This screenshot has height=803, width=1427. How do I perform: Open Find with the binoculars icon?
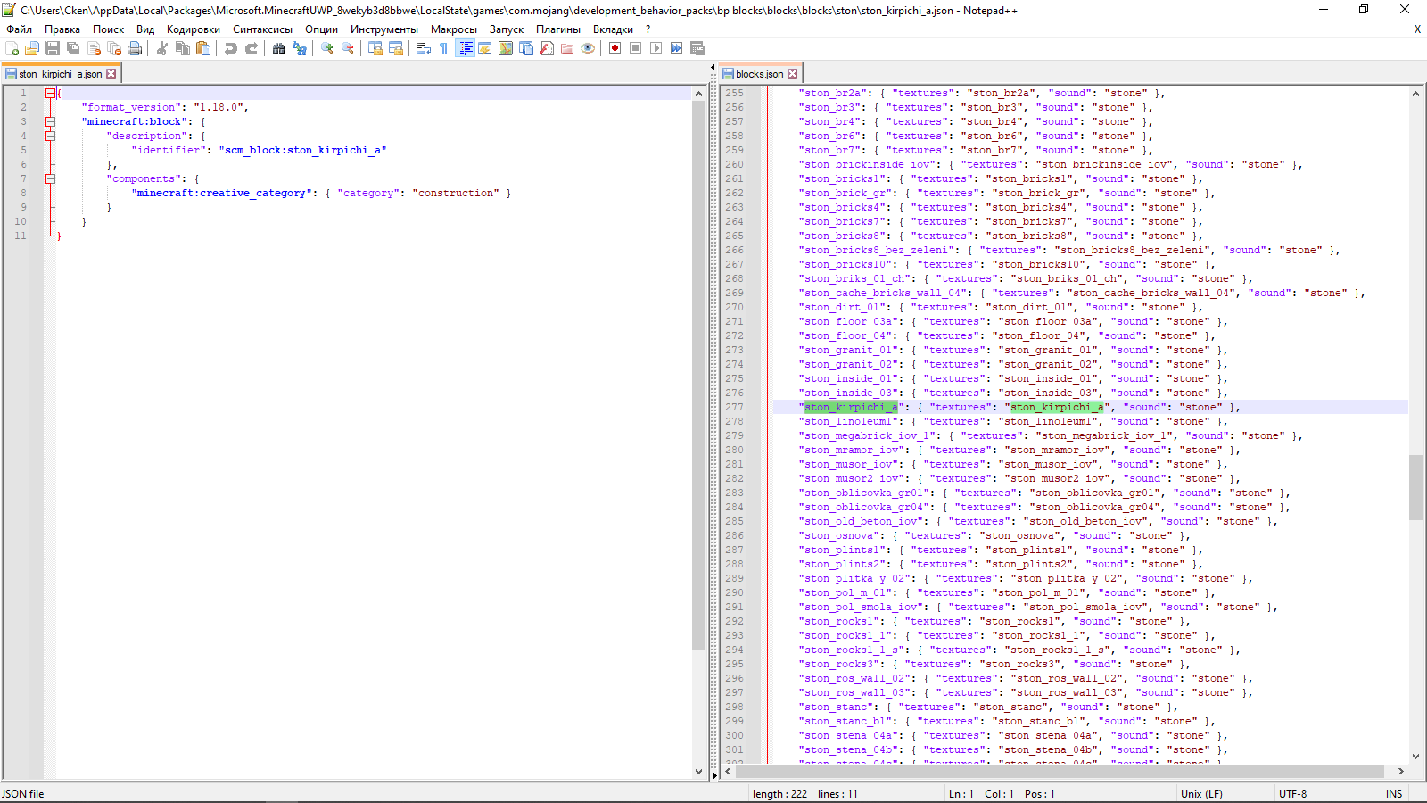278,48
